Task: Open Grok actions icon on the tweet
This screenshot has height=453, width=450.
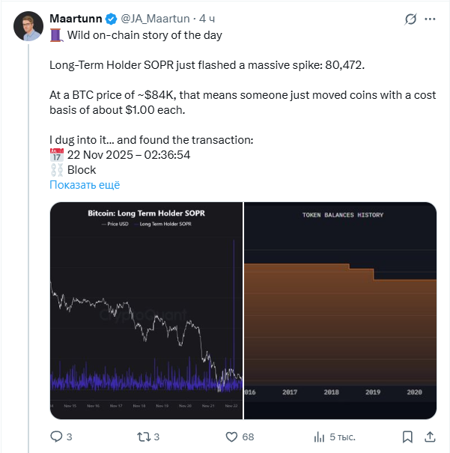Action: coord(410,19)
